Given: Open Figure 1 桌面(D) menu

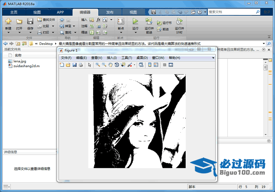Looking at the screenshot, I should [142, 58].
